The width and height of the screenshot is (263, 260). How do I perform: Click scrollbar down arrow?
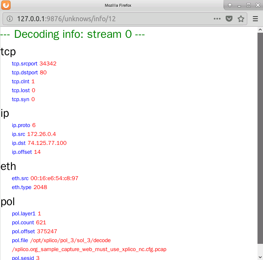[260, 257]
